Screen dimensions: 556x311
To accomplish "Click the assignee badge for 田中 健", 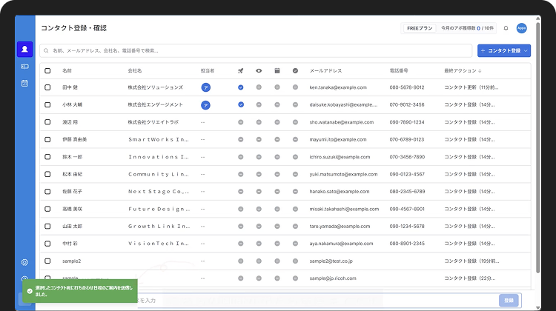I will click(x=205, y=87).
